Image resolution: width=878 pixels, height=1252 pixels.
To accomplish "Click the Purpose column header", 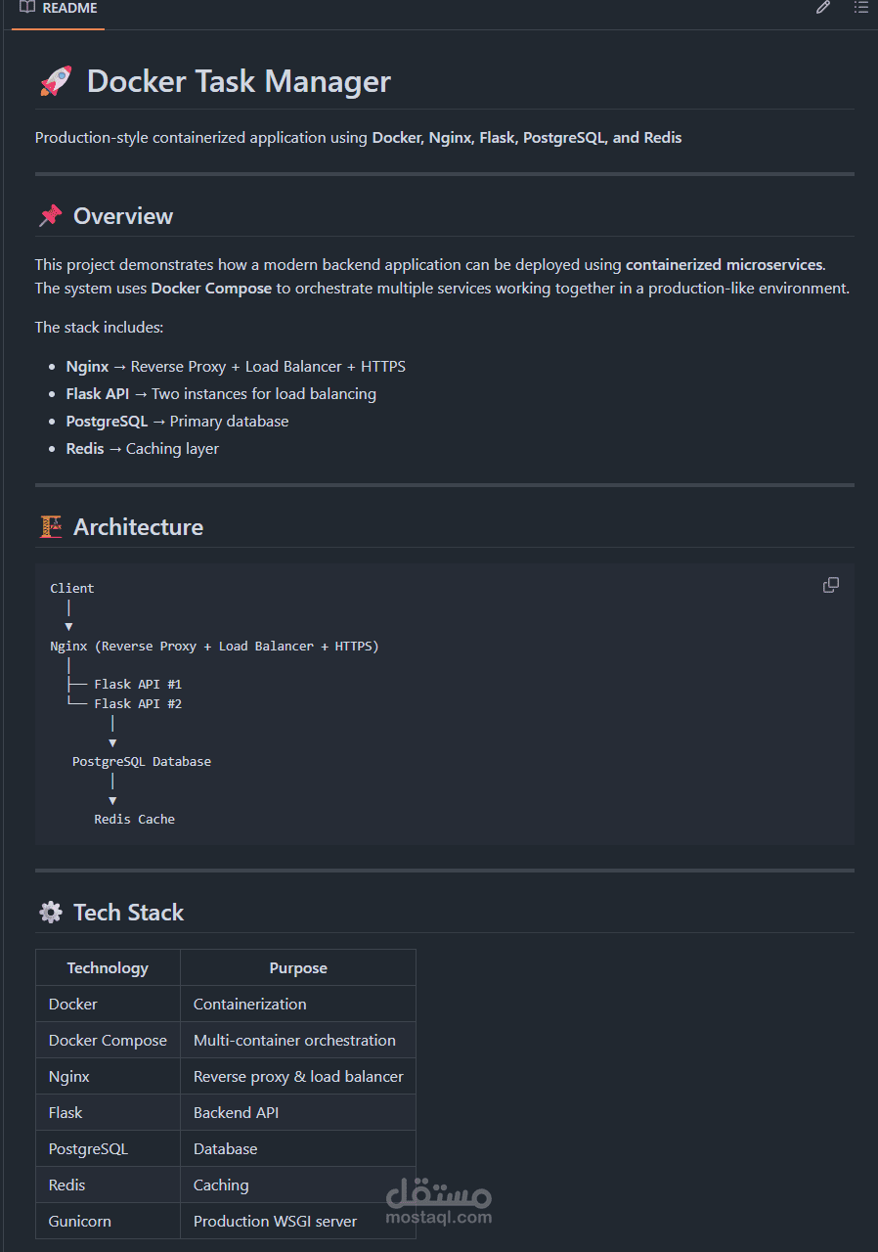I will [298, 967].
